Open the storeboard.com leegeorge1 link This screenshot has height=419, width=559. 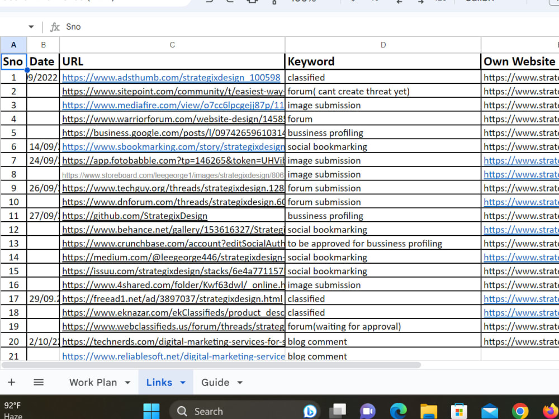[x=173, y=175]
